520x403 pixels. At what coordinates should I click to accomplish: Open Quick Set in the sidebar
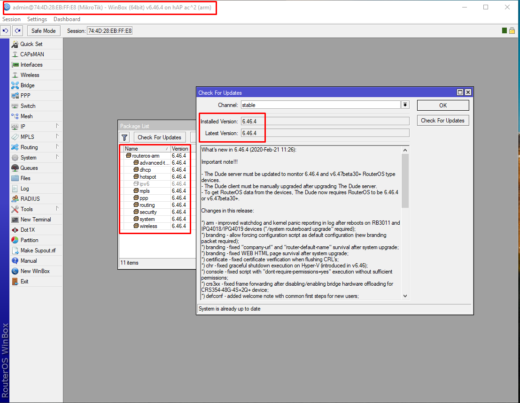tap(36, 44)
